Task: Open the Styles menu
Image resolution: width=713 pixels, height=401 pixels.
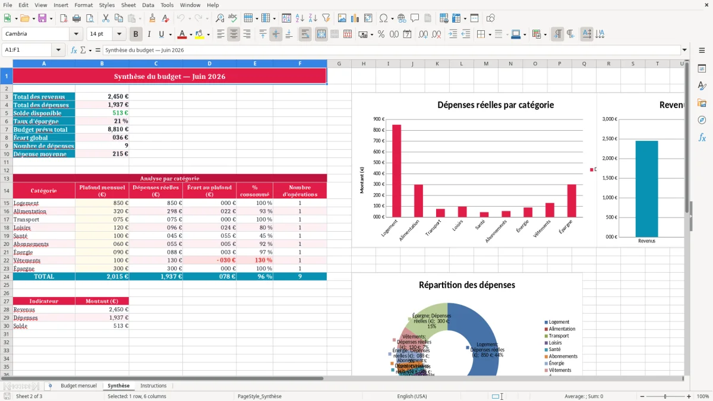Action: click(x=107, y=5)
